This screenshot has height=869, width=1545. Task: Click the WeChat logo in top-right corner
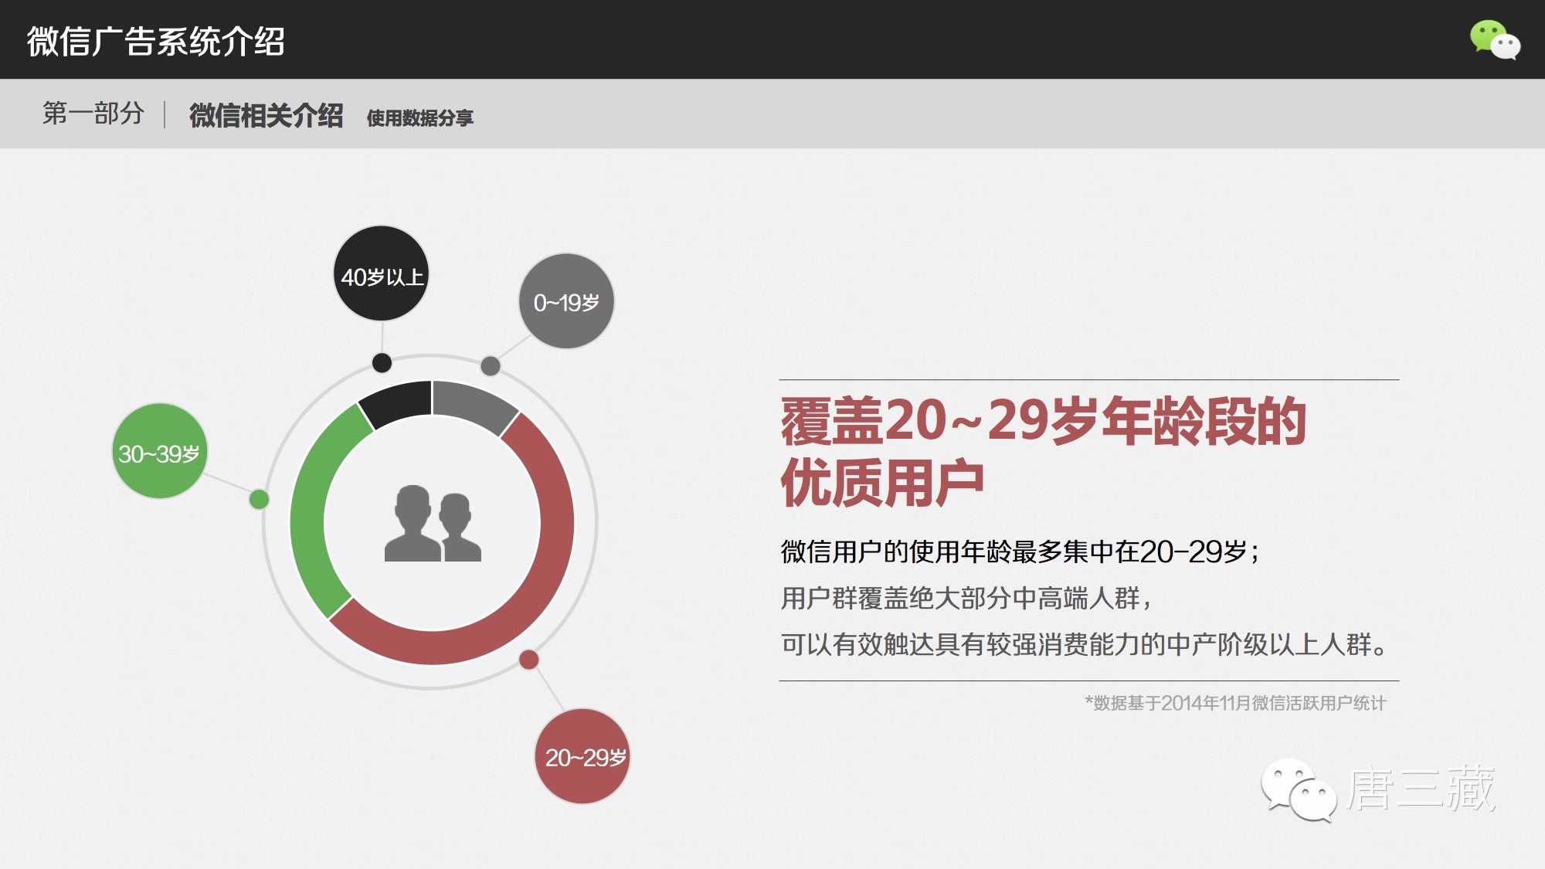pyautogui.click(x=1494, y=39)
